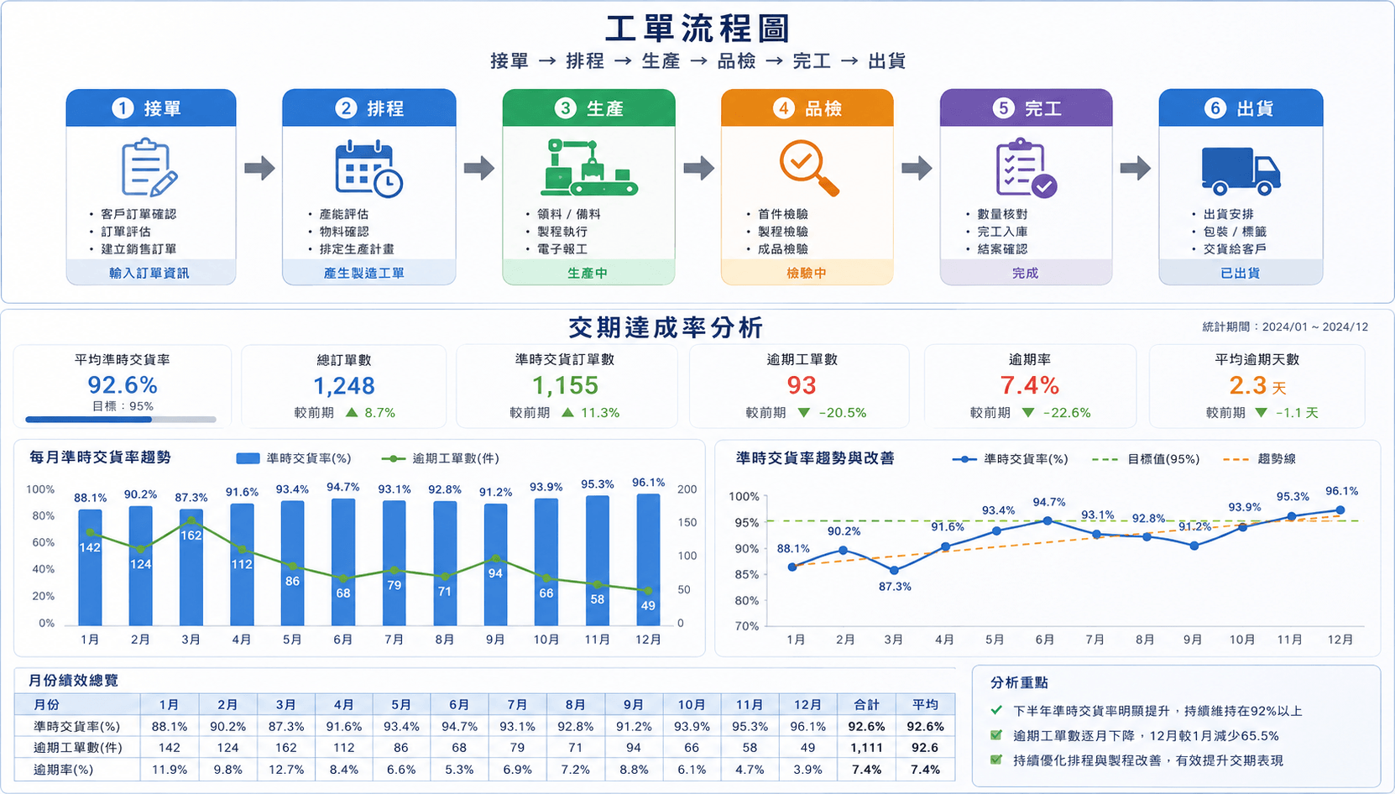The image size is (1395, 794).
Task: Click the clipboard icon in 接單 card
Action: [150, 169]
